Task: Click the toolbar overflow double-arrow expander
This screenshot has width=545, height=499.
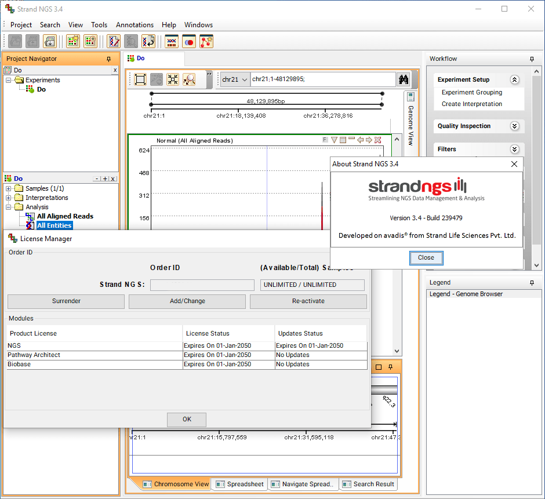Action: [x=209, y=74]
